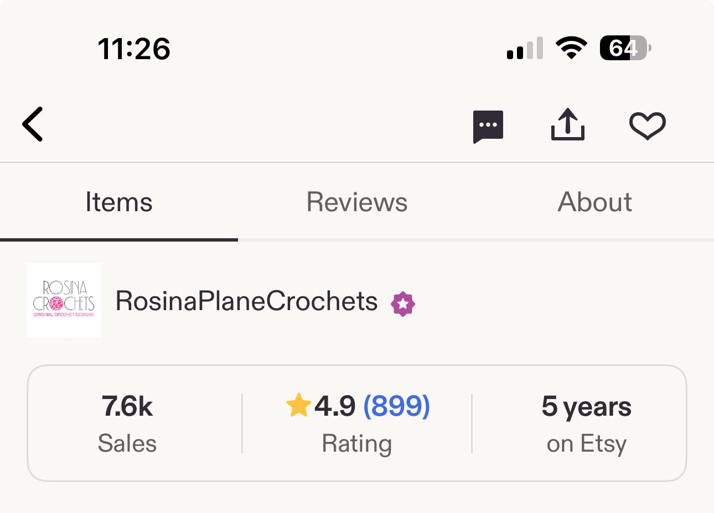The height and width of the screenshot is (513, 714).
Task: Tap the Rosina Crochets shop logo
Action: click(x=64, y=300)
